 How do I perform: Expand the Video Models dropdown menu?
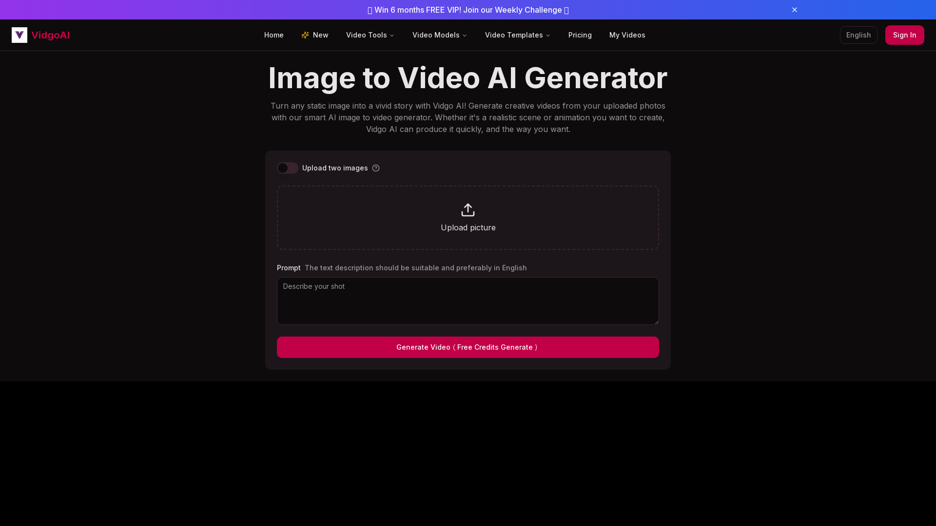[440, 35]
